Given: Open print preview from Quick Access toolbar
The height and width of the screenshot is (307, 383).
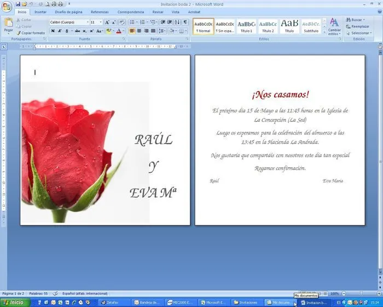Looking at the screenshot, I should coord(48,4).
